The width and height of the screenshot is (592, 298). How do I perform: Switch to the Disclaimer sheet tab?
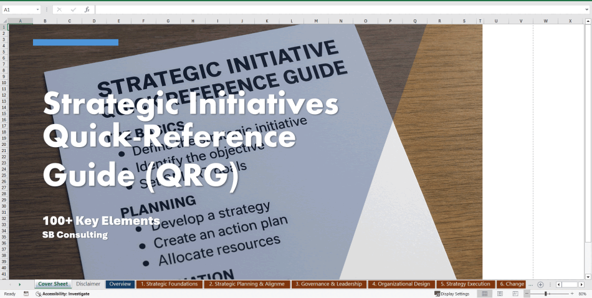88,284
